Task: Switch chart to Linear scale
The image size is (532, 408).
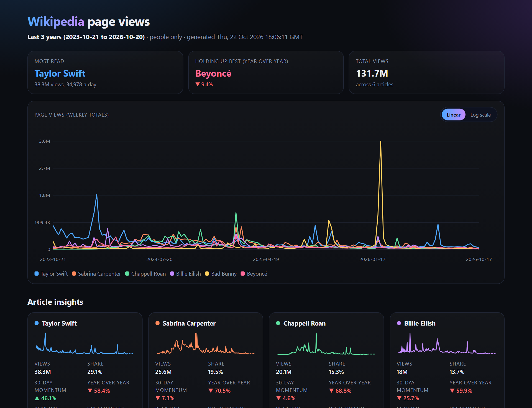Action: coord(453,115)
